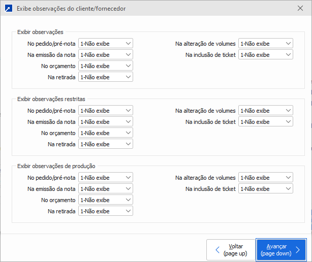This screenshot has height=262, width=312.
Task: Open 'Na inclusão de ticket' in observações de produção
Action: tap(266, 189)
